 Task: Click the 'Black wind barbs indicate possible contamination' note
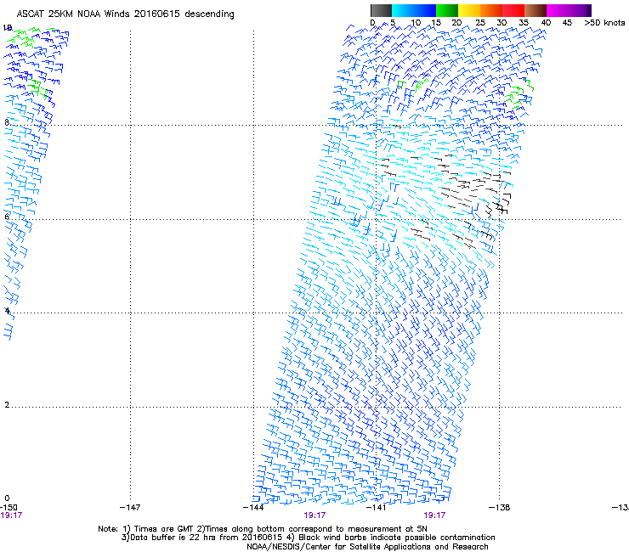point(391,538)
